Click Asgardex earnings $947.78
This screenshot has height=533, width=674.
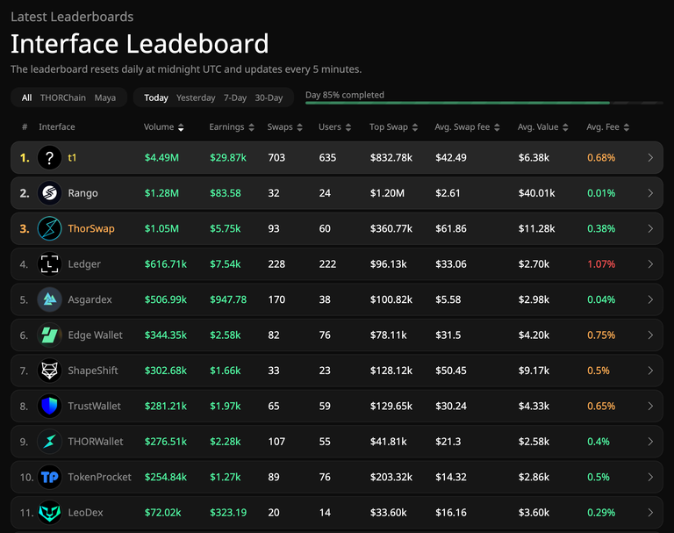228,299
